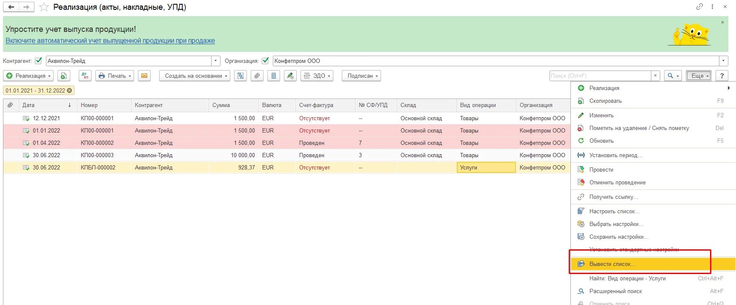This screenshot has width=736, height=305.
Task: Click document icon of row 01.04.2022
Action: pyautogui.click(x=26, y=143)
